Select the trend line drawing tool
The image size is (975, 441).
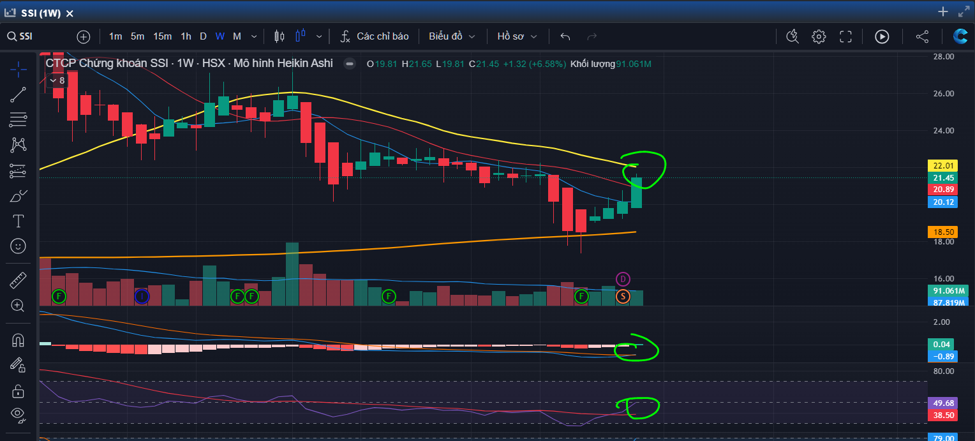19,94
